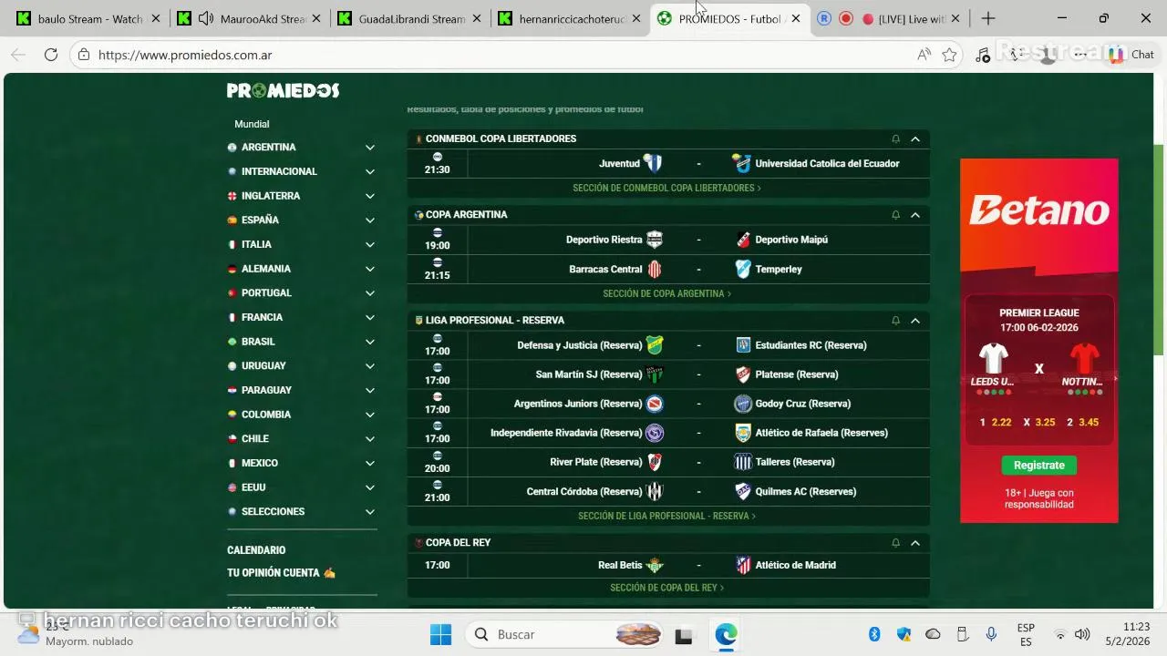The height and width of the screenshot is (656, 1167).
Task: Open Windows Start menu
Action: click(440, 634)
